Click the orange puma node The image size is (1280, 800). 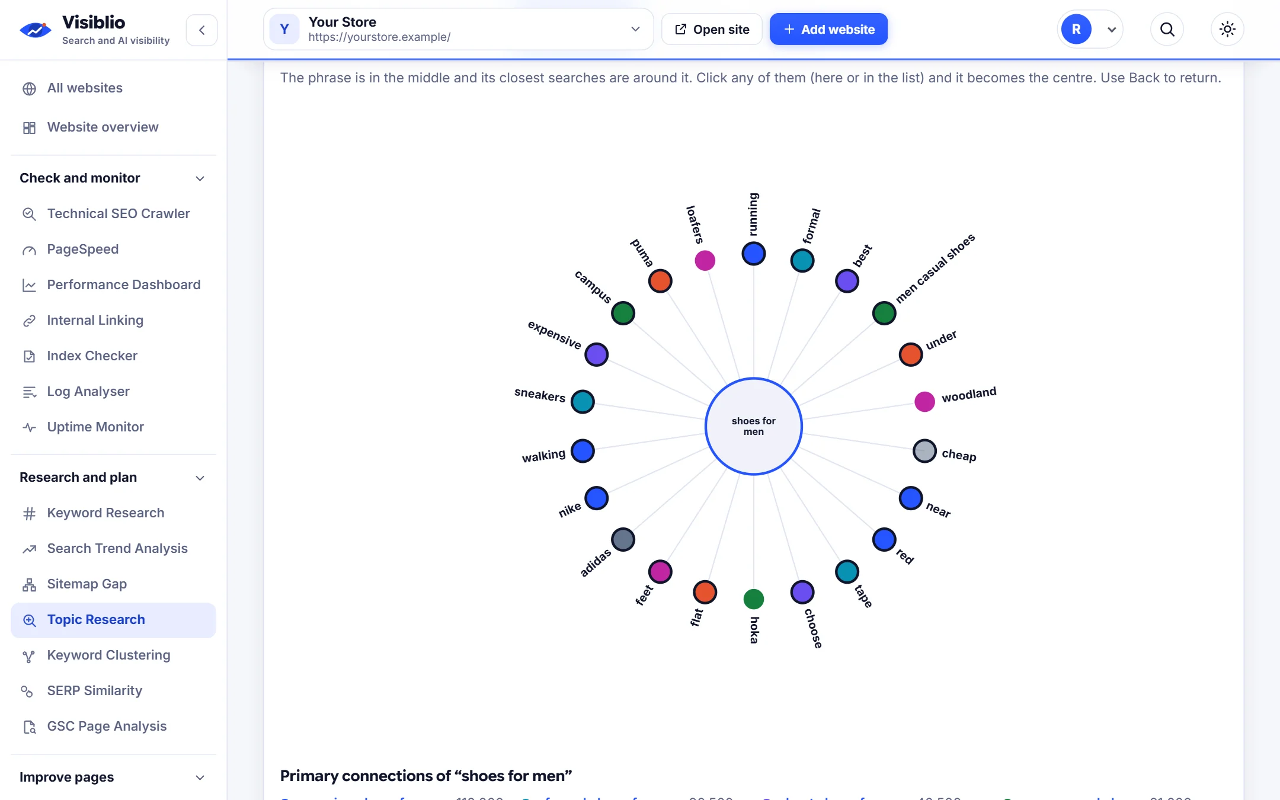660,281
